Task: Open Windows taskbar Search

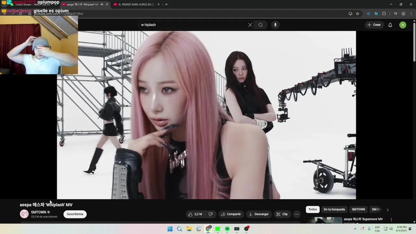Action: click(179, 229)
